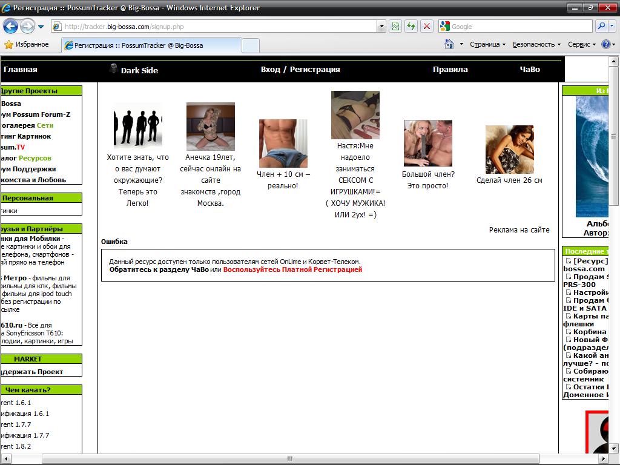620x465 pixels.
Task: Click the address bar URL field
Action: [x=214, y=27]
